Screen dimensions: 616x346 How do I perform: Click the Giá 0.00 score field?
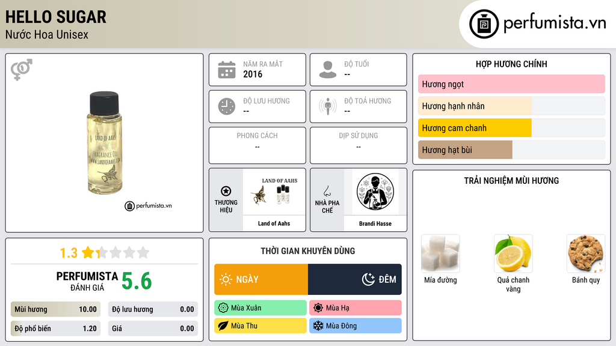click(x=153, y=329)
